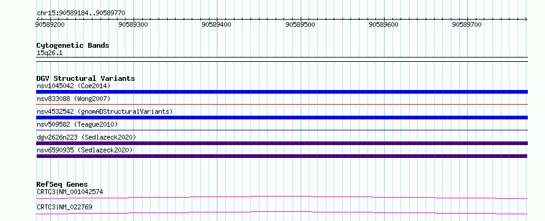Open variant nsv4532542 (gnomADStructuralVariants) label

105,111
